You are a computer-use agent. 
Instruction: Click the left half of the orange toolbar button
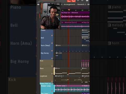coord(69,1)
